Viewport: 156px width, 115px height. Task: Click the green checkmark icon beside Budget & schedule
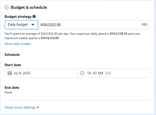(x=7, y=7)
